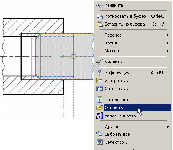Image resolution: width=173 pixels, height=150 pixels.
Task: Click the clipboard paste icon
Action: (x=99, y=24)
